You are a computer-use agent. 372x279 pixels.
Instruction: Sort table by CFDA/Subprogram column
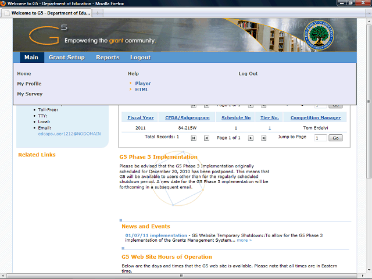pos(187,117)
